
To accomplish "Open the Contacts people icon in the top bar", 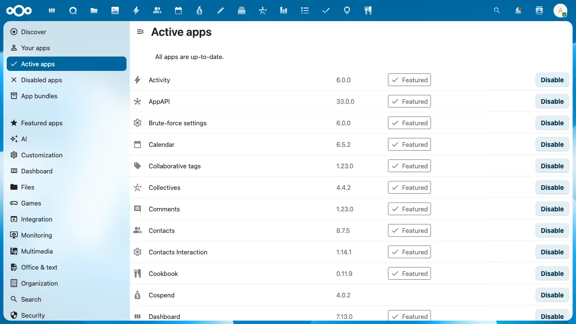I will tap(157, 11).
